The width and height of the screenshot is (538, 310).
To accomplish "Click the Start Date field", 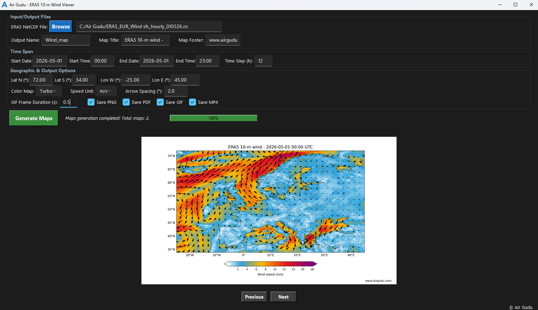I will click(x=49, y=61).
